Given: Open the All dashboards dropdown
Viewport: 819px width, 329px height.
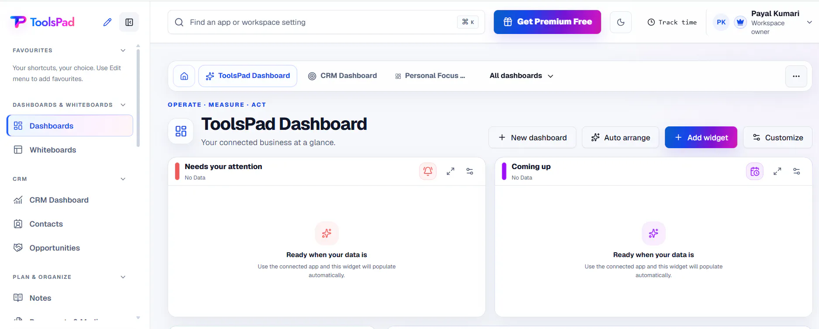Looking at the screenshot, I should pos(521,76).
